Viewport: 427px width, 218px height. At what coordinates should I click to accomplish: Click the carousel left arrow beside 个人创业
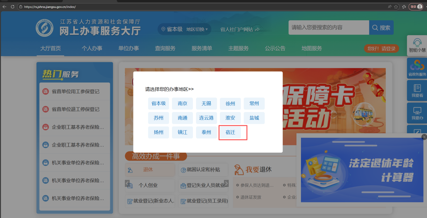click(127, 183)
